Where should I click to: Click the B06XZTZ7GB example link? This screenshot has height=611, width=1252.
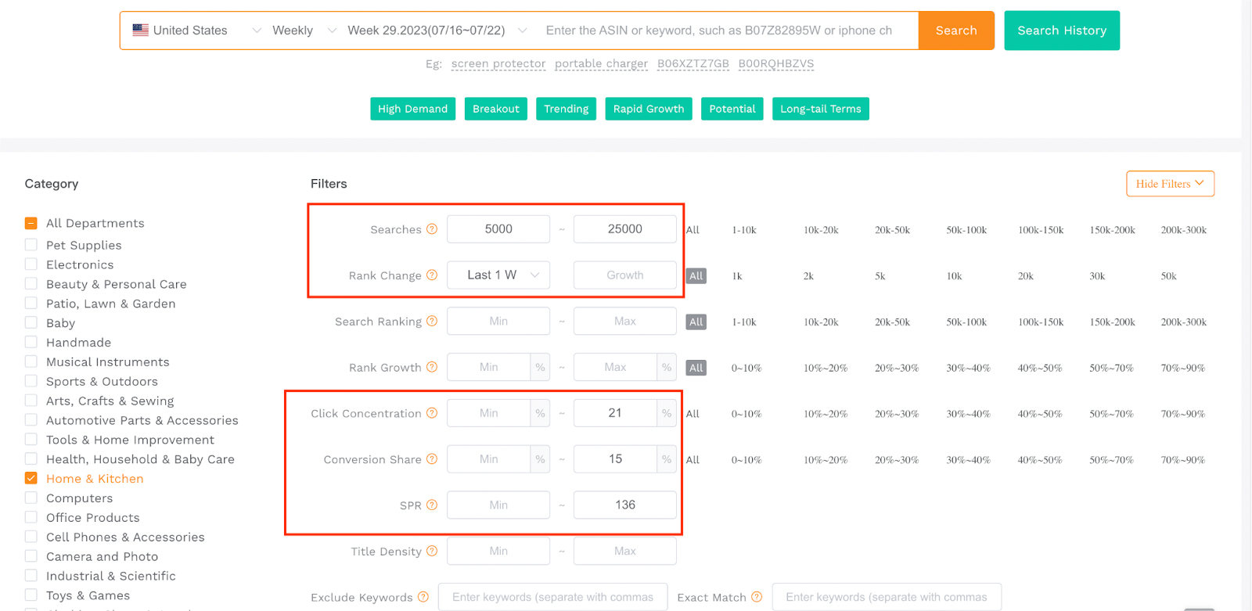click(693, 63)
